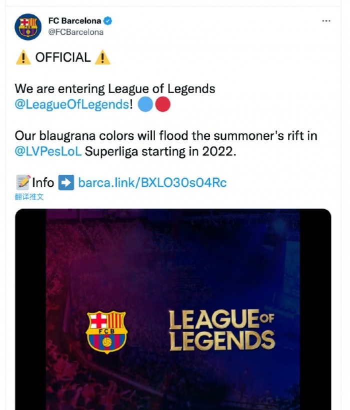Viewport: 350px width, 410px height.
Task: Click the FC Barcelona profile avatar
Action: [x=28, y=27]
